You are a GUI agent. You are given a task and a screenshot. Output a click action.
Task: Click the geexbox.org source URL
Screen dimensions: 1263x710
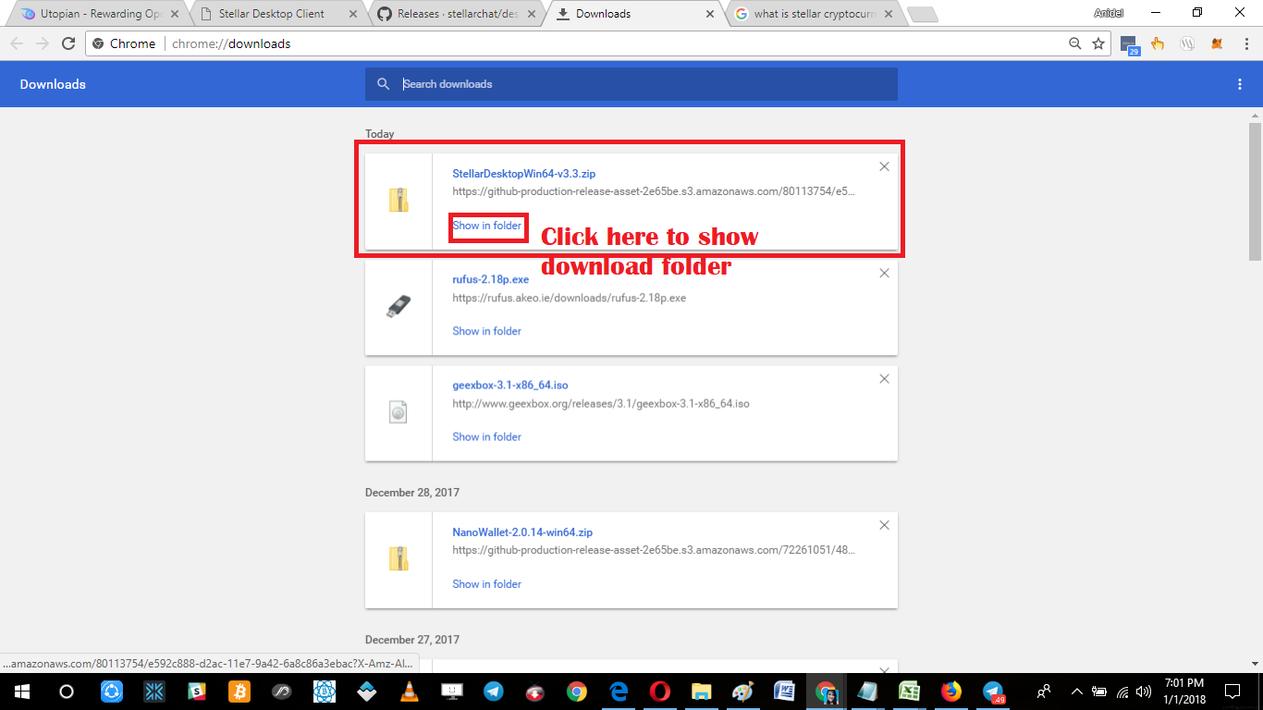[601, 404]
